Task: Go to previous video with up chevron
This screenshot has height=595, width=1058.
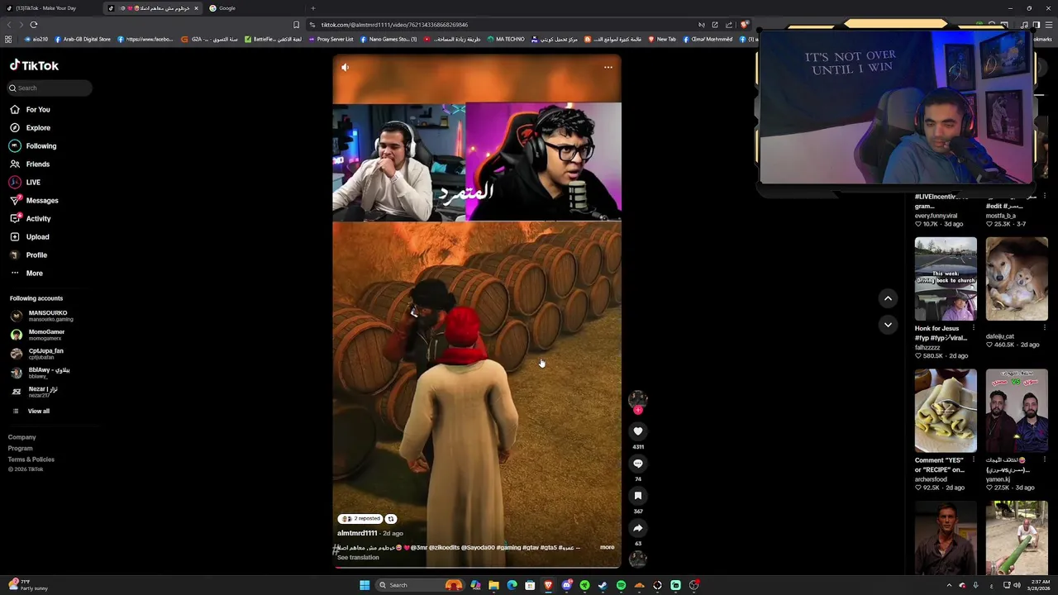Action: coord(888,298)
